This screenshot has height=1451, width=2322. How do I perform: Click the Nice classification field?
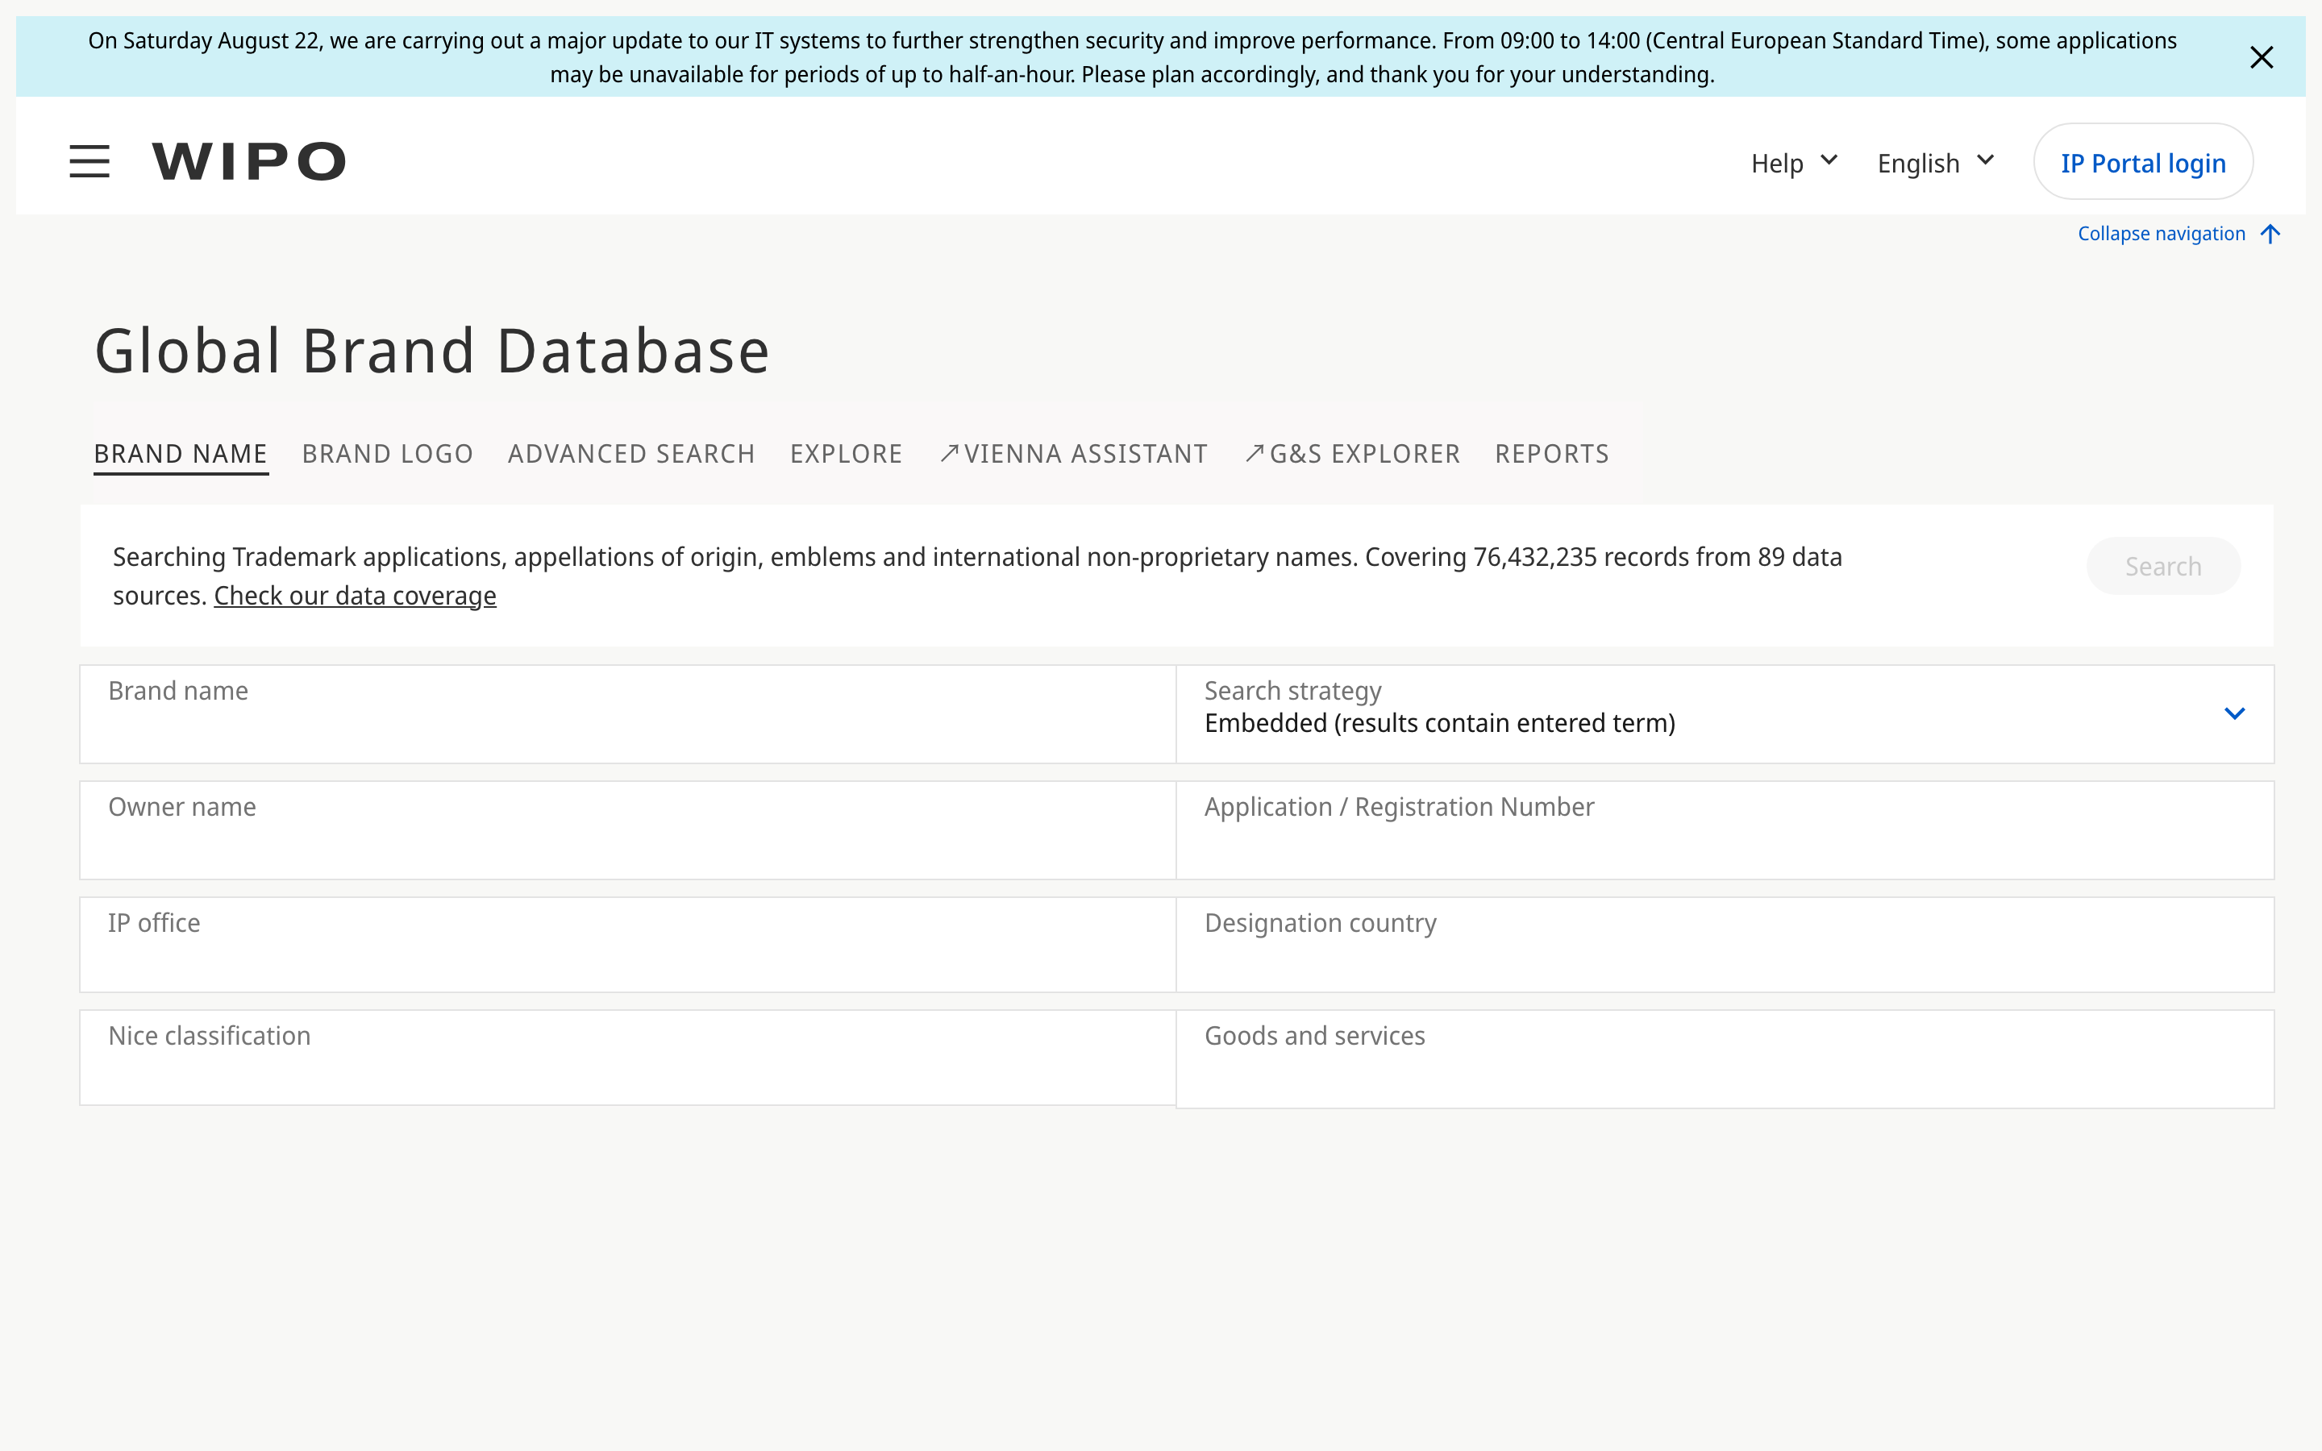pos(627,1058)
